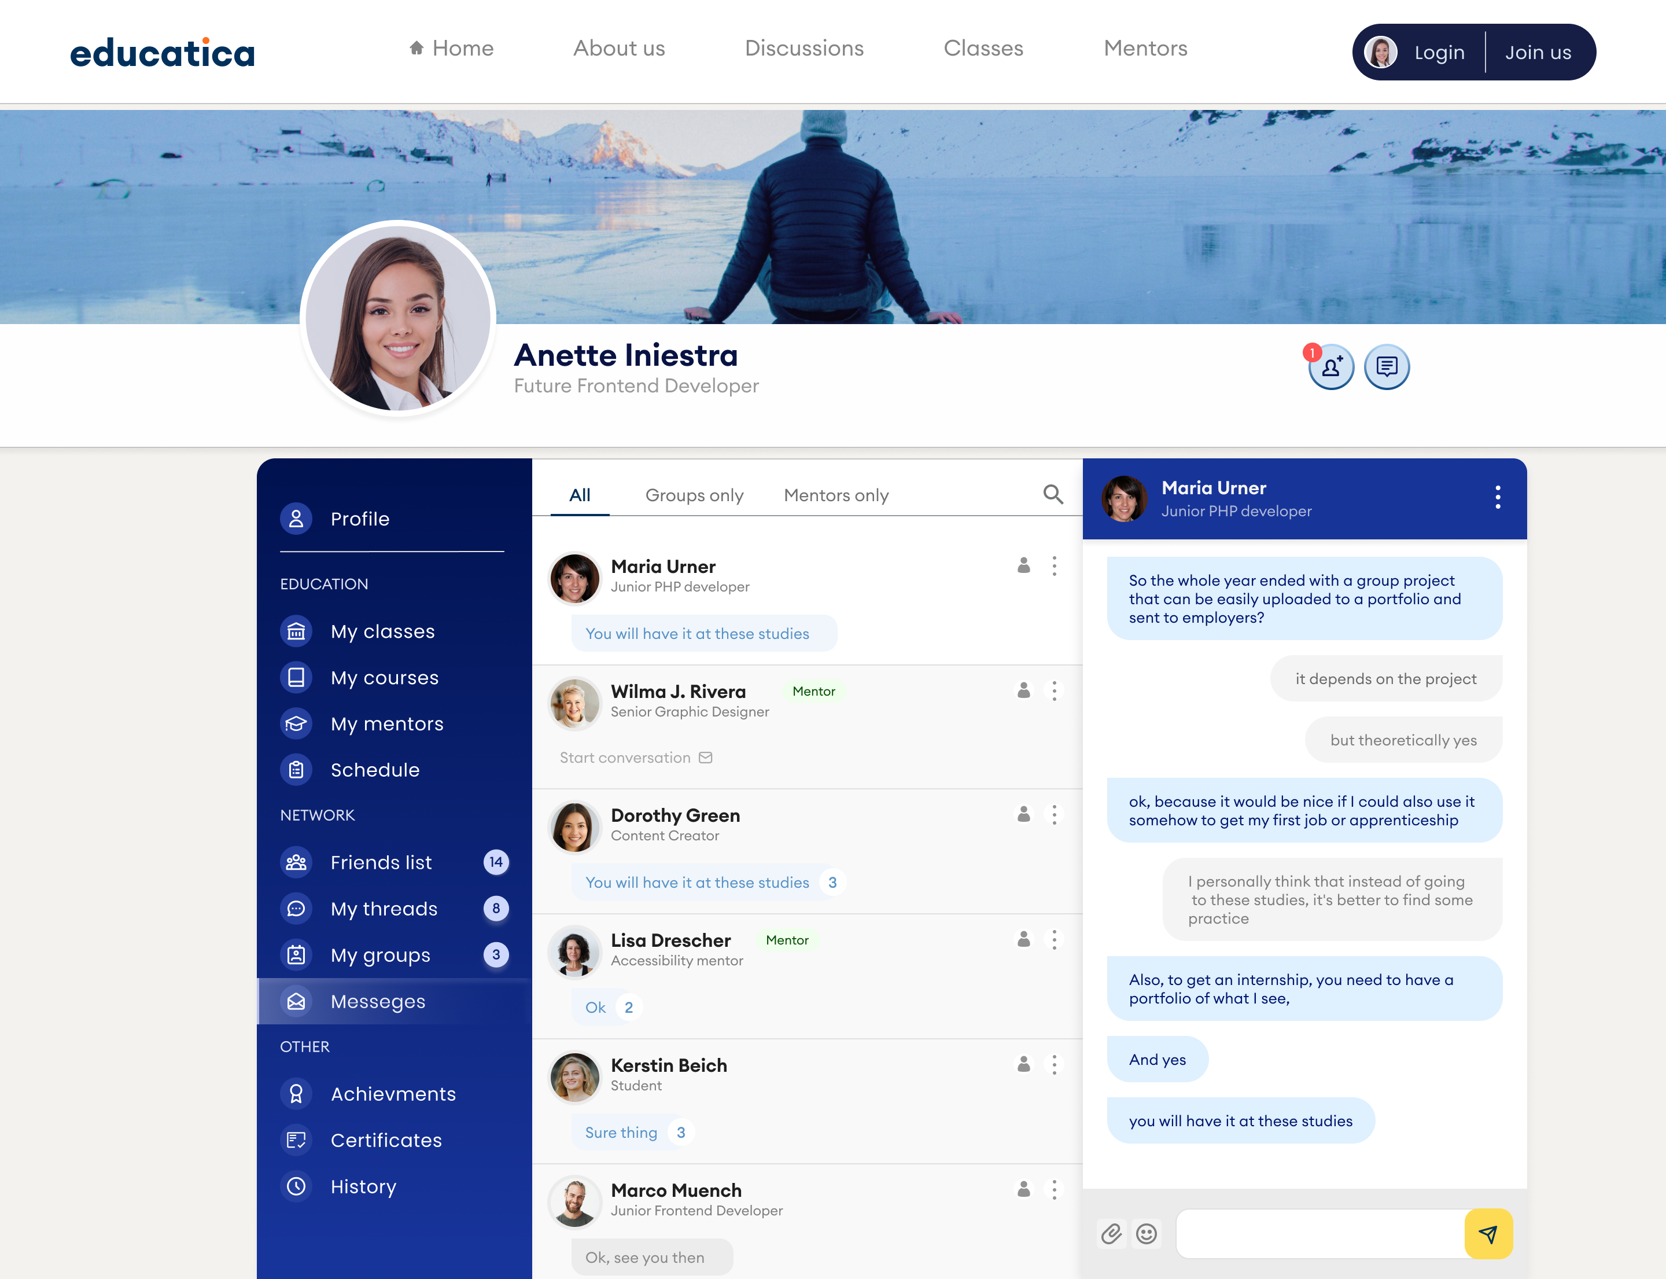Click Anette Iniestra's profile photo
Screen dimensions: 1666x1279
[398, 319]
